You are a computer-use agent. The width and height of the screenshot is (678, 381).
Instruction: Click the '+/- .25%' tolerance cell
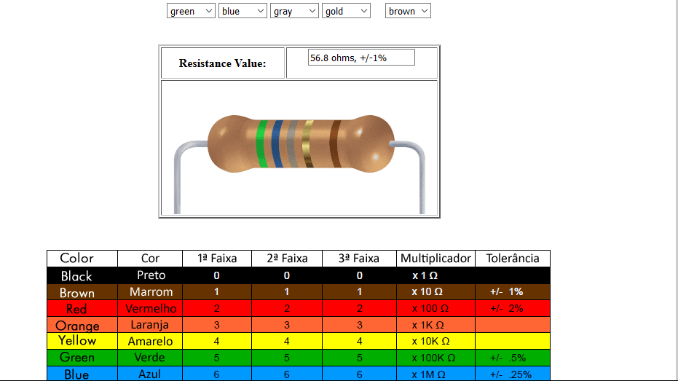513,374
